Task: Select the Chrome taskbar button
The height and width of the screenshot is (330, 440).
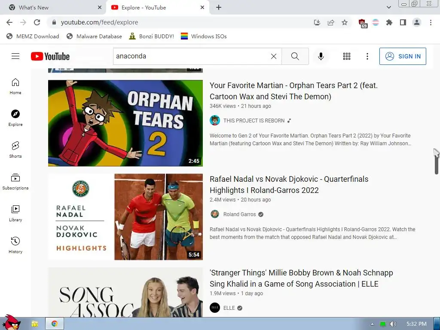Action: pyautogui.click(x=55, y=324)
